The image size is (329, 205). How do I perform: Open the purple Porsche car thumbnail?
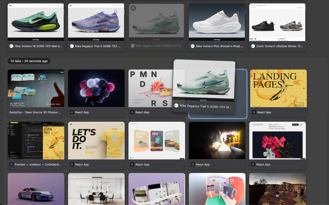[36, 189]
